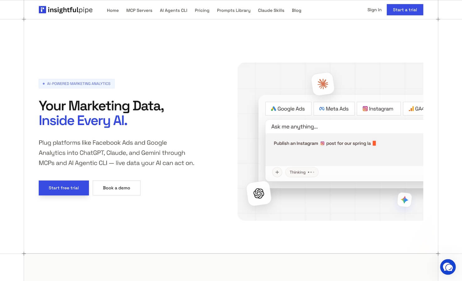Screen dimensions: 462x281
Task: Open the MCP Servers menu item
Action: point(139,10)
